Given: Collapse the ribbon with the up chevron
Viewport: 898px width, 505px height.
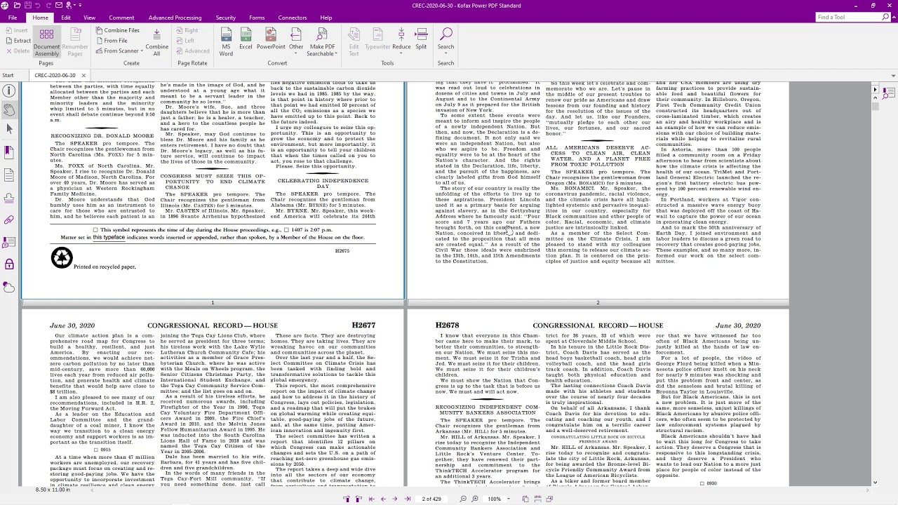Looking at the screenshot, I should tap(892, 18).
